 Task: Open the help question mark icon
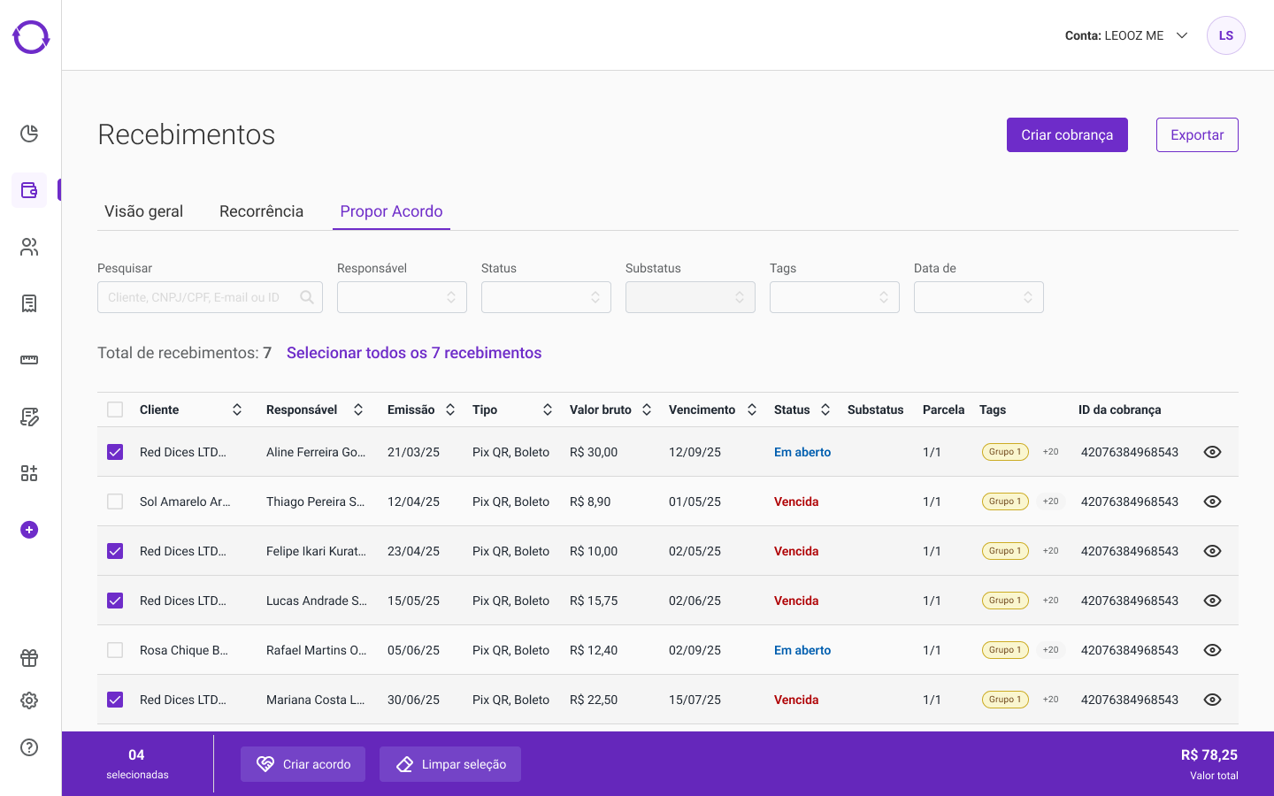pyautogui.click(x=29, y=747)
